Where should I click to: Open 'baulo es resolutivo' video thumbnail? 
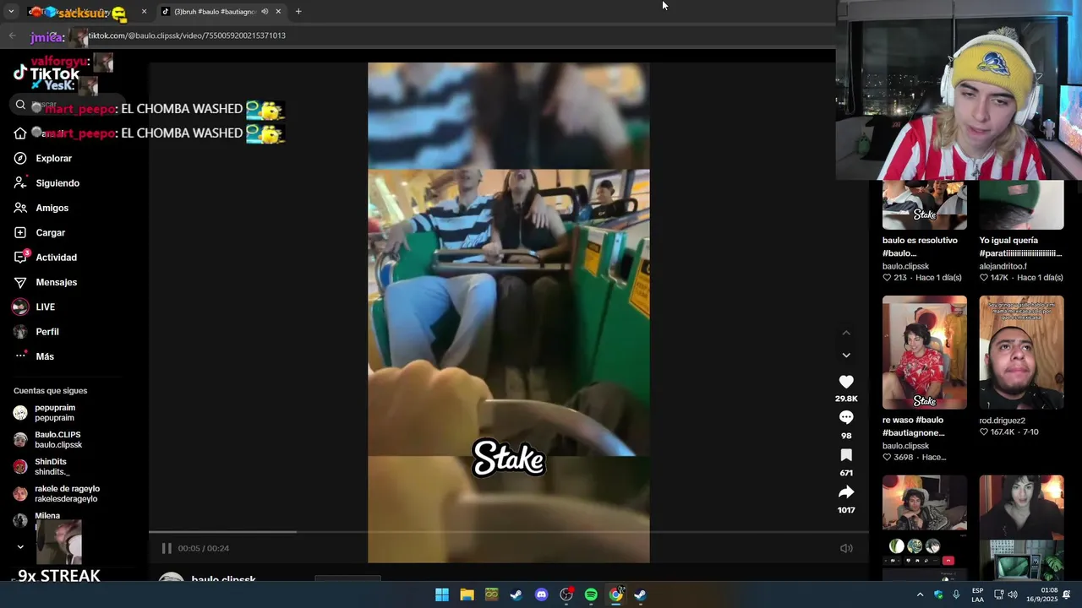tap(925, 205)
